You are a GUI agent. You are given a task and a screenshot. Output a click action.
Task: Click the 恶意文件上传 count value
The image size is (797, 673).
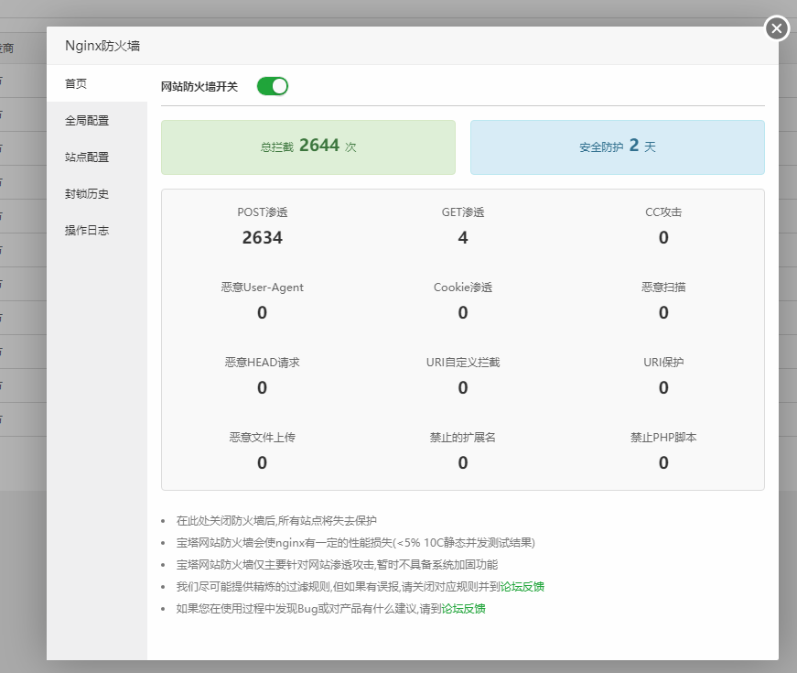click(262, 462)
